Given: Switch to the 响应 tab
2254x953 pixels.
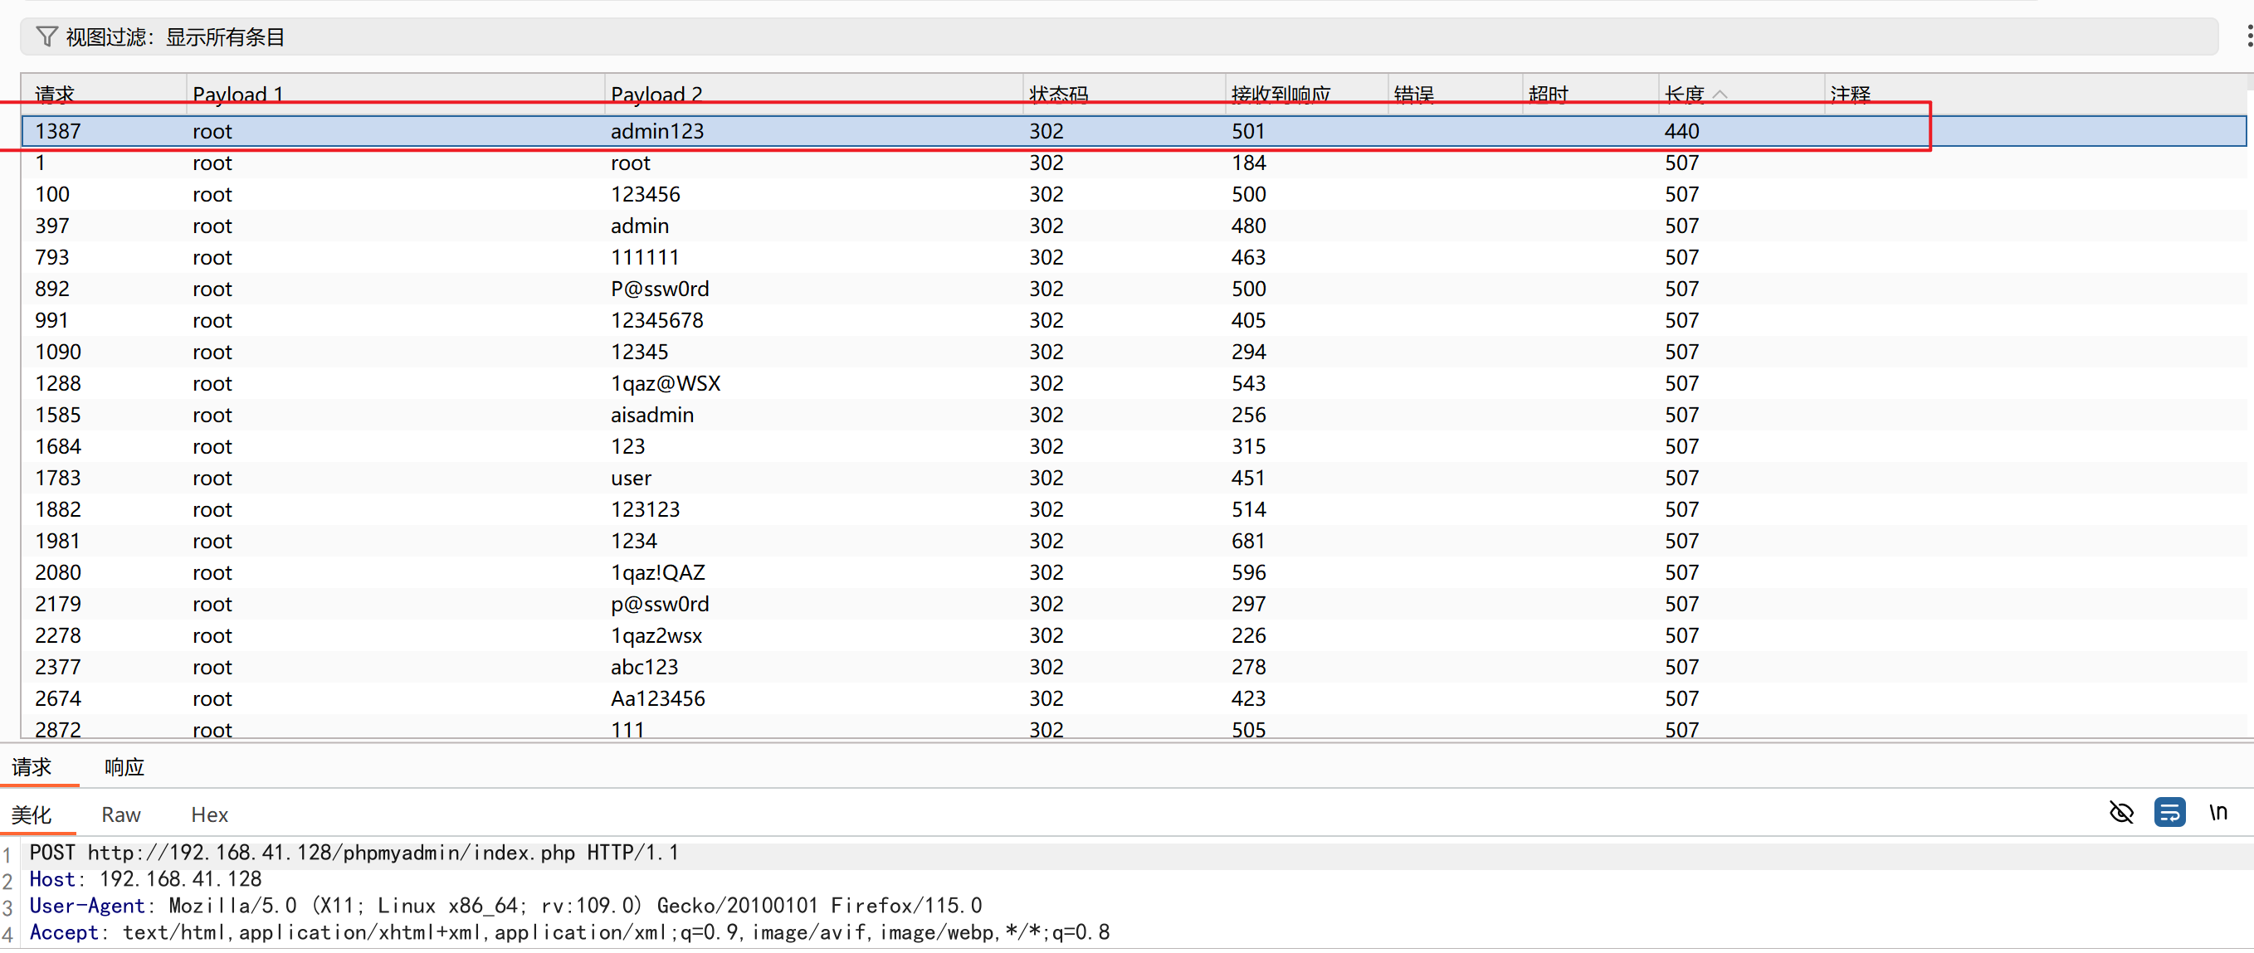Looking at the screenshot, I should (x=124, y=766).
